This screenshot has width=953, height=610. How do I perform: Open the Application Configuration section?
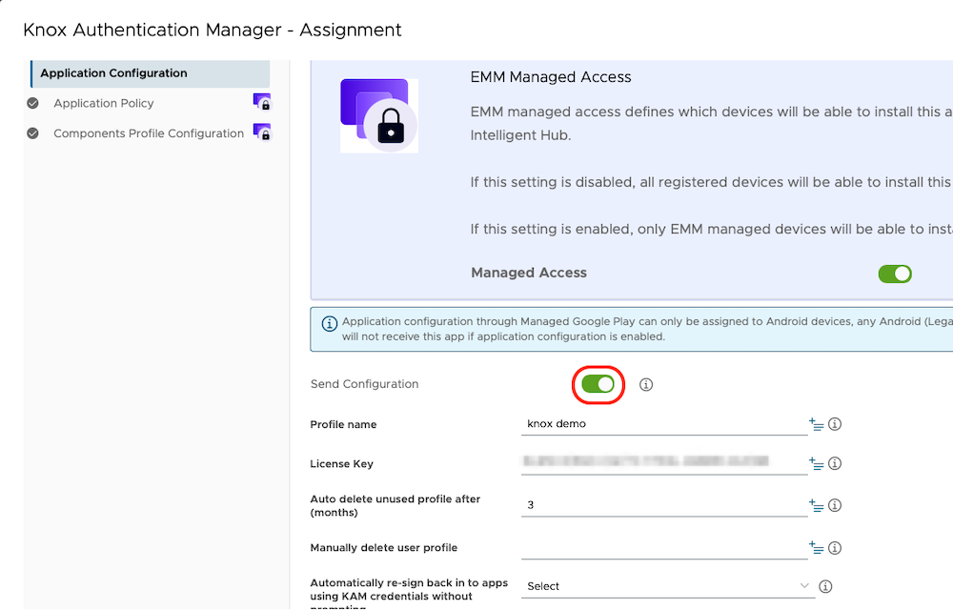113,73
